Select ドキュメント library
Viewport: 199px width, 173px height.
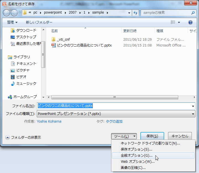coord(23,64)
